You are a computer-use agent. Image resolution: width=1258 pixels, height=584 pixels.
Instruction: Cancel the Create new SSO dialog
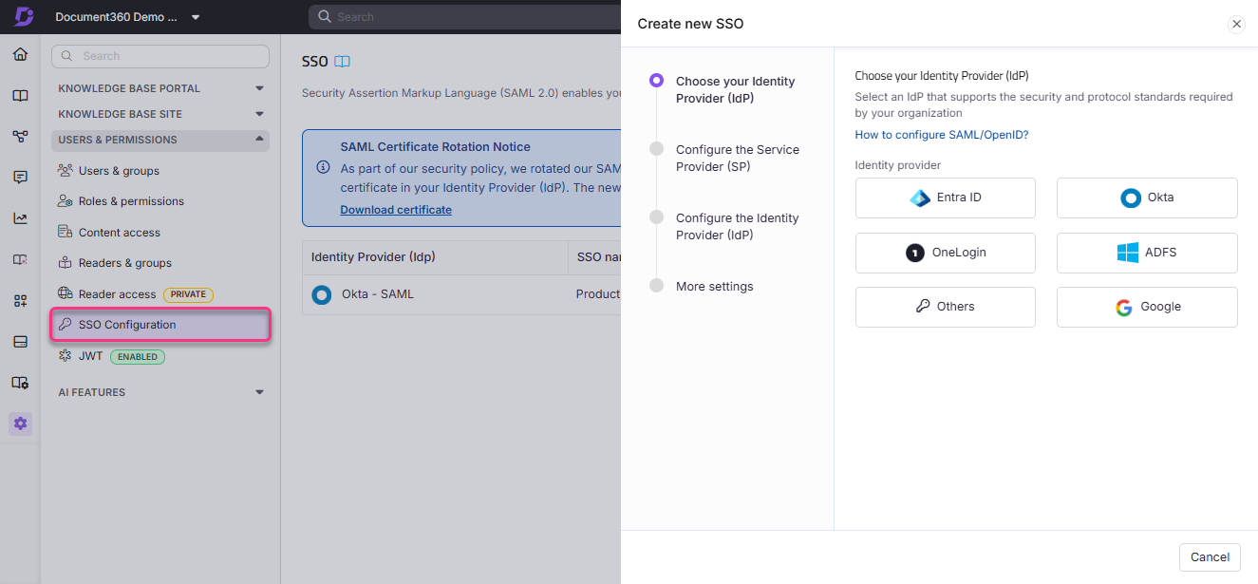point(1210,556)
